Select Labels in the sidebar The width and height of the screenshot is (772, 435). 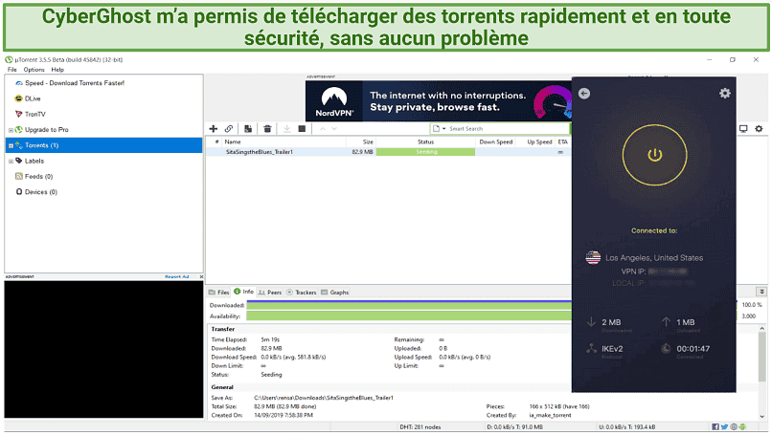pyautogui.click(x=34, y=161)
